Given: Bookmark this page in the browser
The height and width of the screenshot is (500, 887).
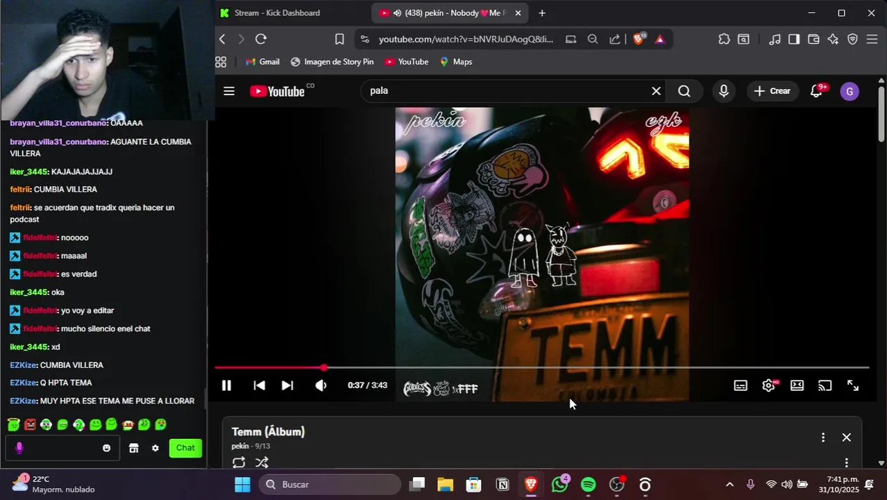Looking at the screenshot, I should pos(339,39).
